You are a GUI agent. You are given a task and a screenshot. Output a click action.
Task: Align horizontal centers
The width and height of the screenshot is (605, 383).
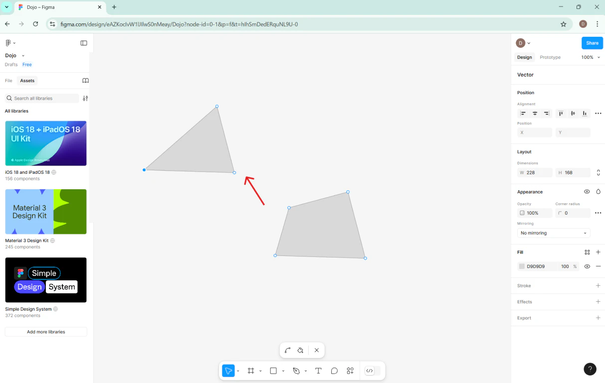[x=535, y=114]
